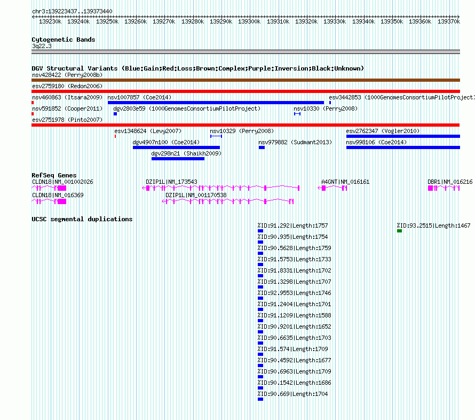Select the red esv2751978 loss bar
Image resolution: width=475 pixels, height=420 pixels.
(x=246, y=125)
